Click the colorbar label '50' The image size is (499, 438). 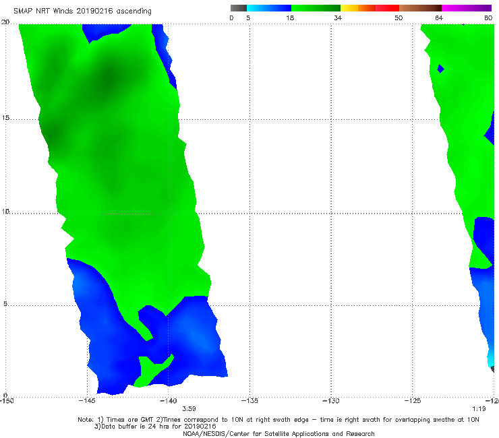coord(399,18)
